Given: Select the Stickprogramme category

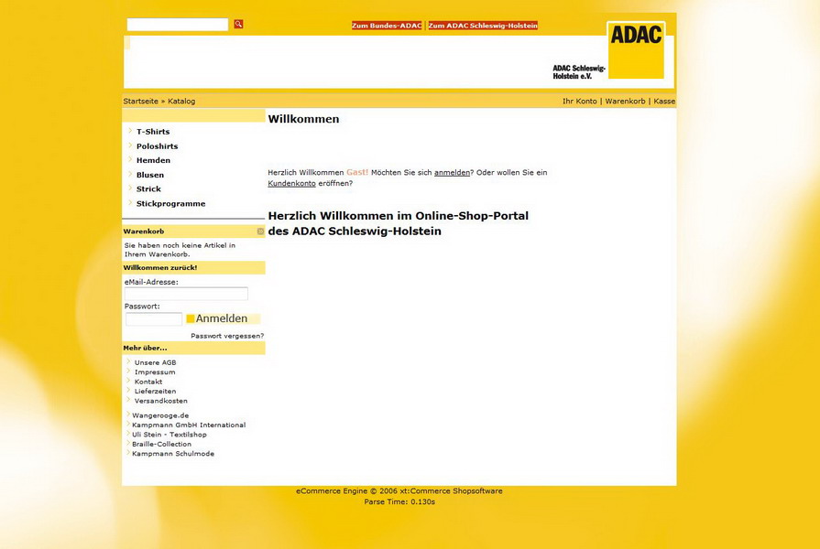Looking at the screenshot, I should pyautogui.click(x=171, y=204).
